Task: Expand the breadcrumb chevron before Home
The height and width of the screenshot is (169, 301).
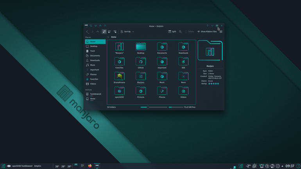Action: 108,37
